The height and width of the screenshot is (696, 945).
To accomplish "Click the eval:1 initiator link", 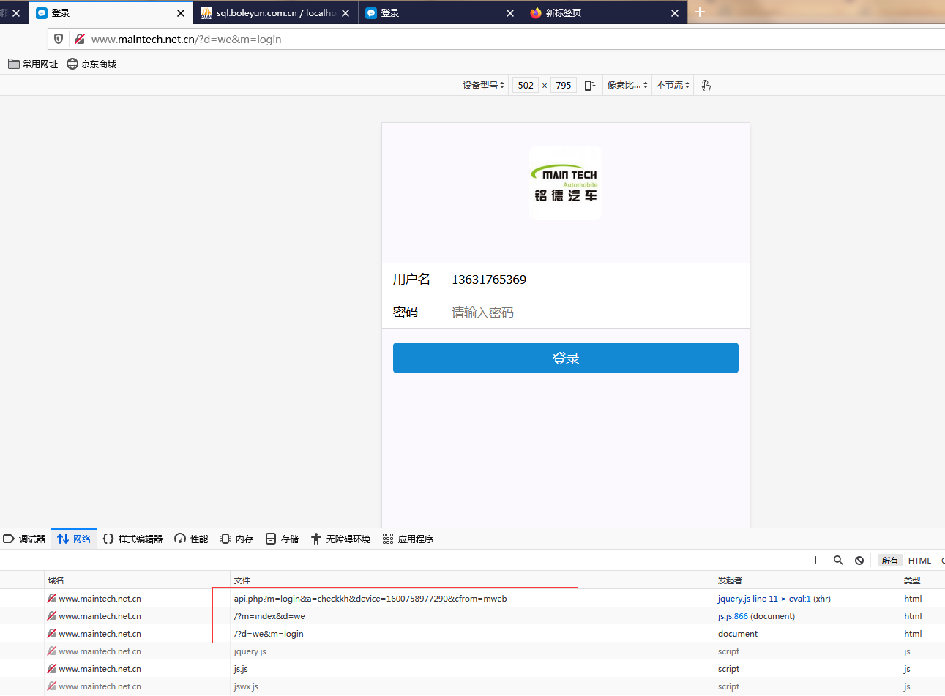I will click(x=799, y=599).
